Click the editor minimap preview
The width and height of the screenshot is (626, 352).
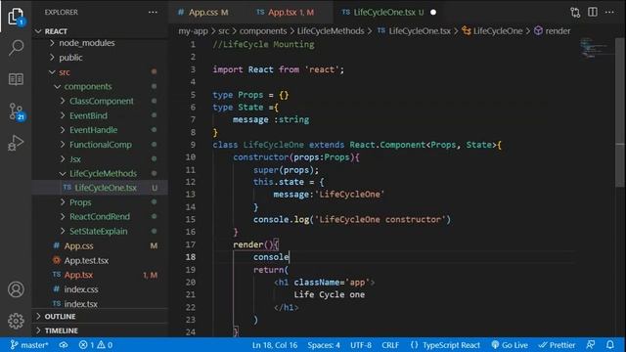tap(594, 48)
